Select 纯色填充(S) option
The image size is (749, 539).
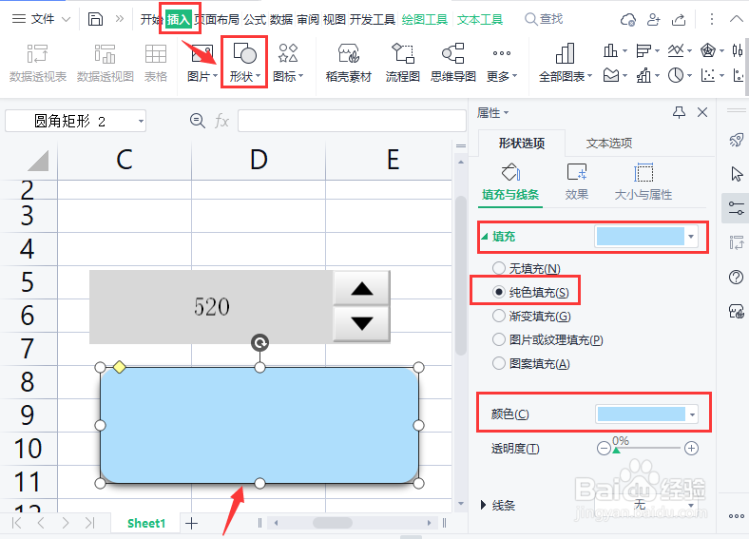pos(530,292)
